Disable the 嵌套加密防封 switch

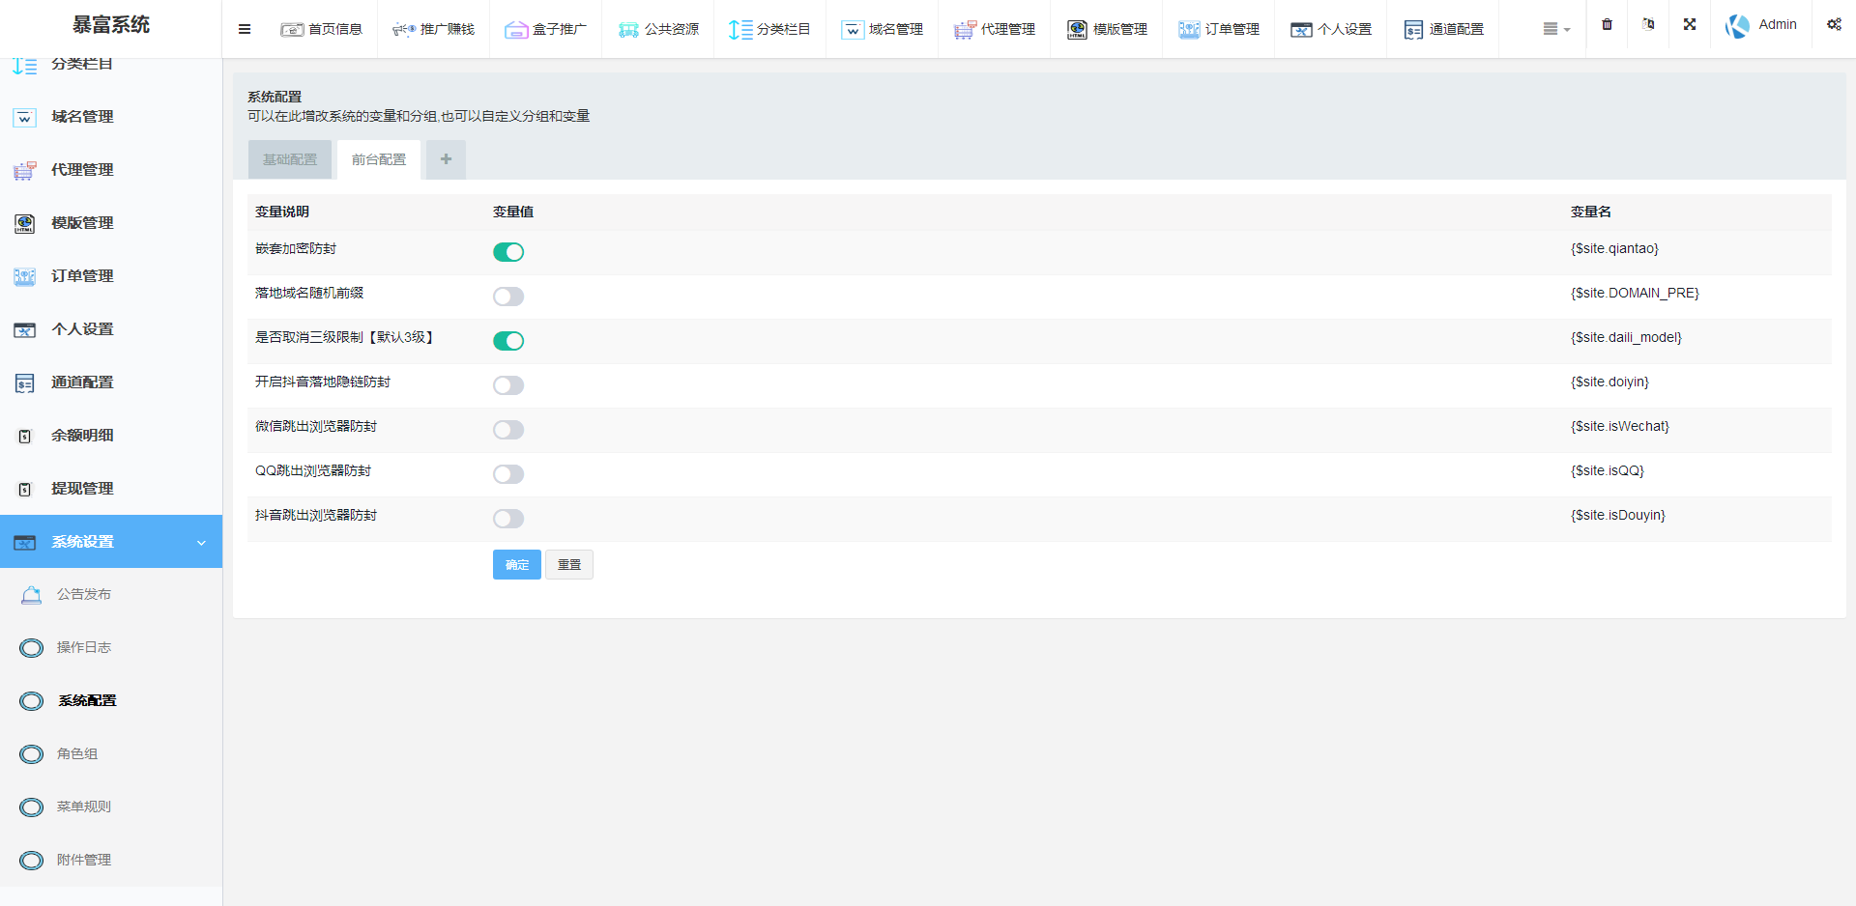pos(508,252)
